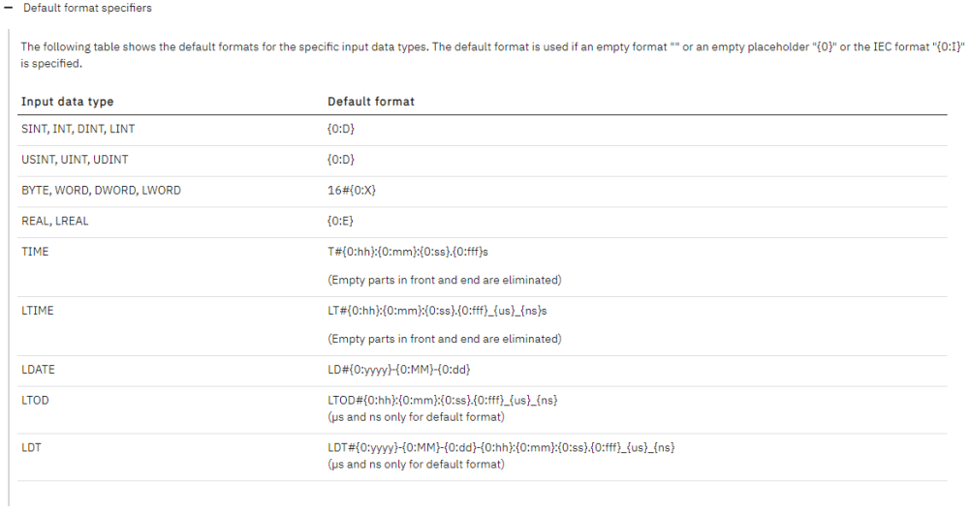Click the REAL, LREAL row label
The height and width of the screenshot is (512, 969).
(x=55, y=221)
